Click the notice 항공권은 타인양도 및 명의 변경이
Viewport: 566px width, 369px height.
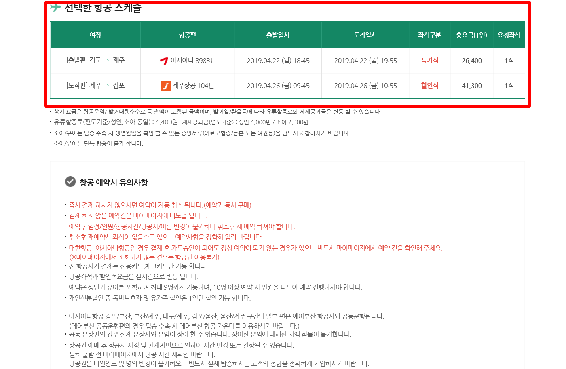[219, 363]
